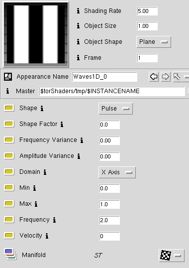Click the back arrow next to Appearance Name
Image resolution: width=189 pixels, height=268 pixels.
coord(154,77)
